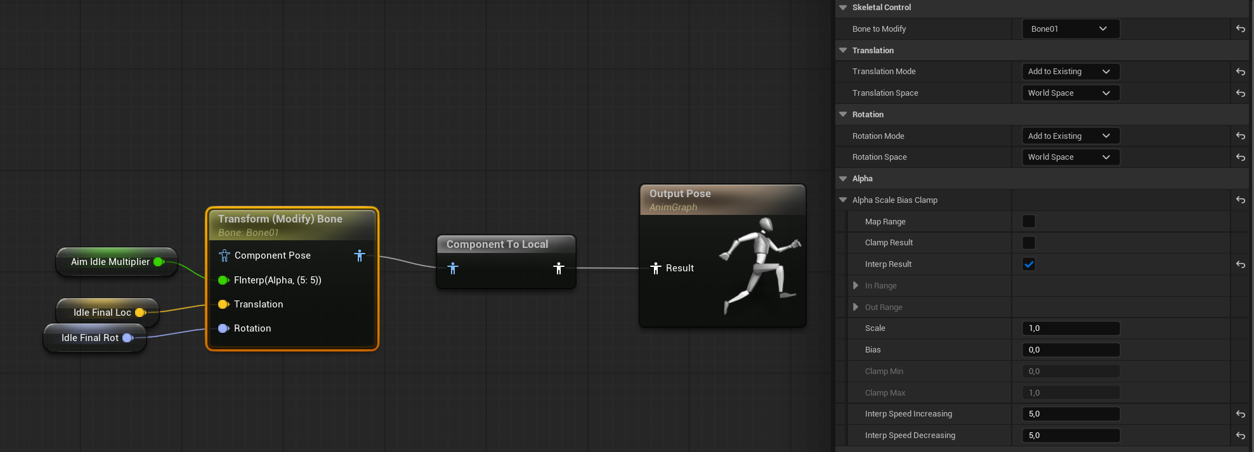This screenshot has width=1254, height=452.
Task: Click the yellow Translation input pin
Action: [x=223, y=304]
